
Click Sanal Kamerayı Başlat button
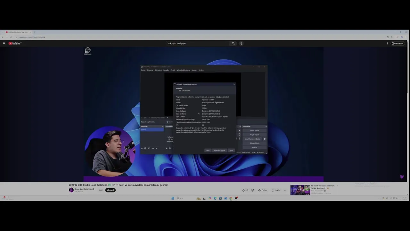tap(252, 139)
